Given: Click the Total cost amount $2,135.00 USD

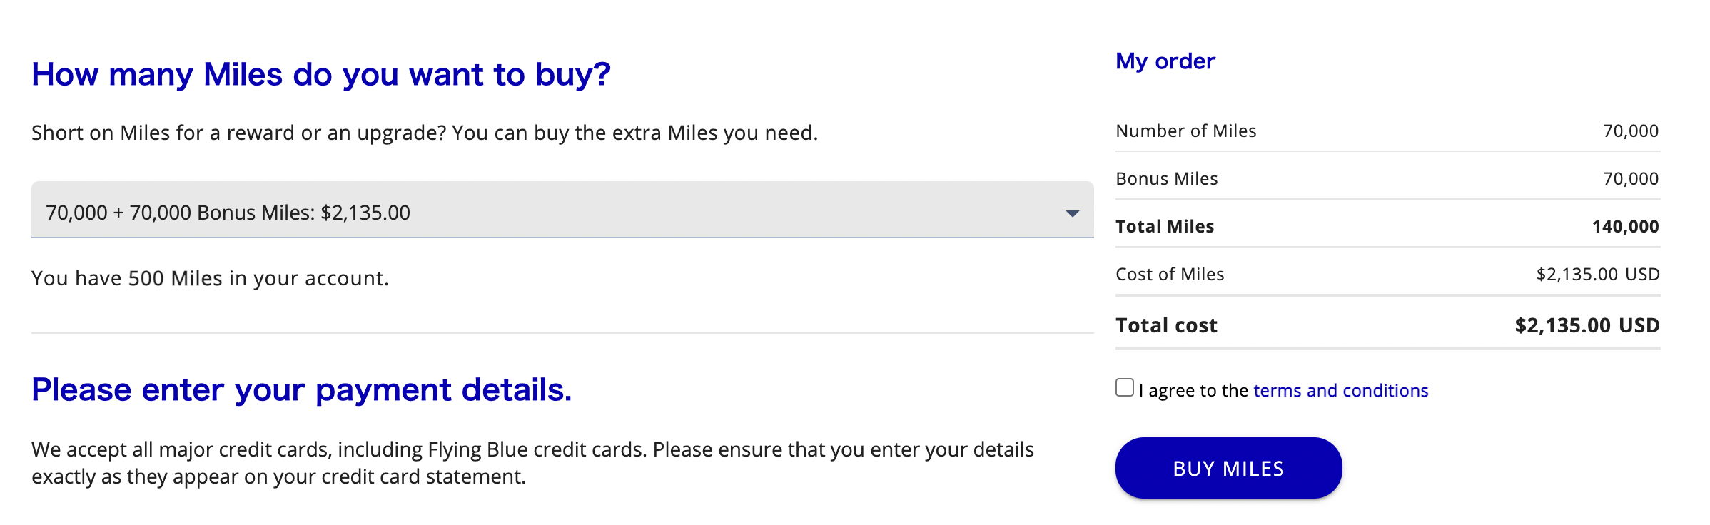Looking at the screenshot, I should [x=1587, y=325].
